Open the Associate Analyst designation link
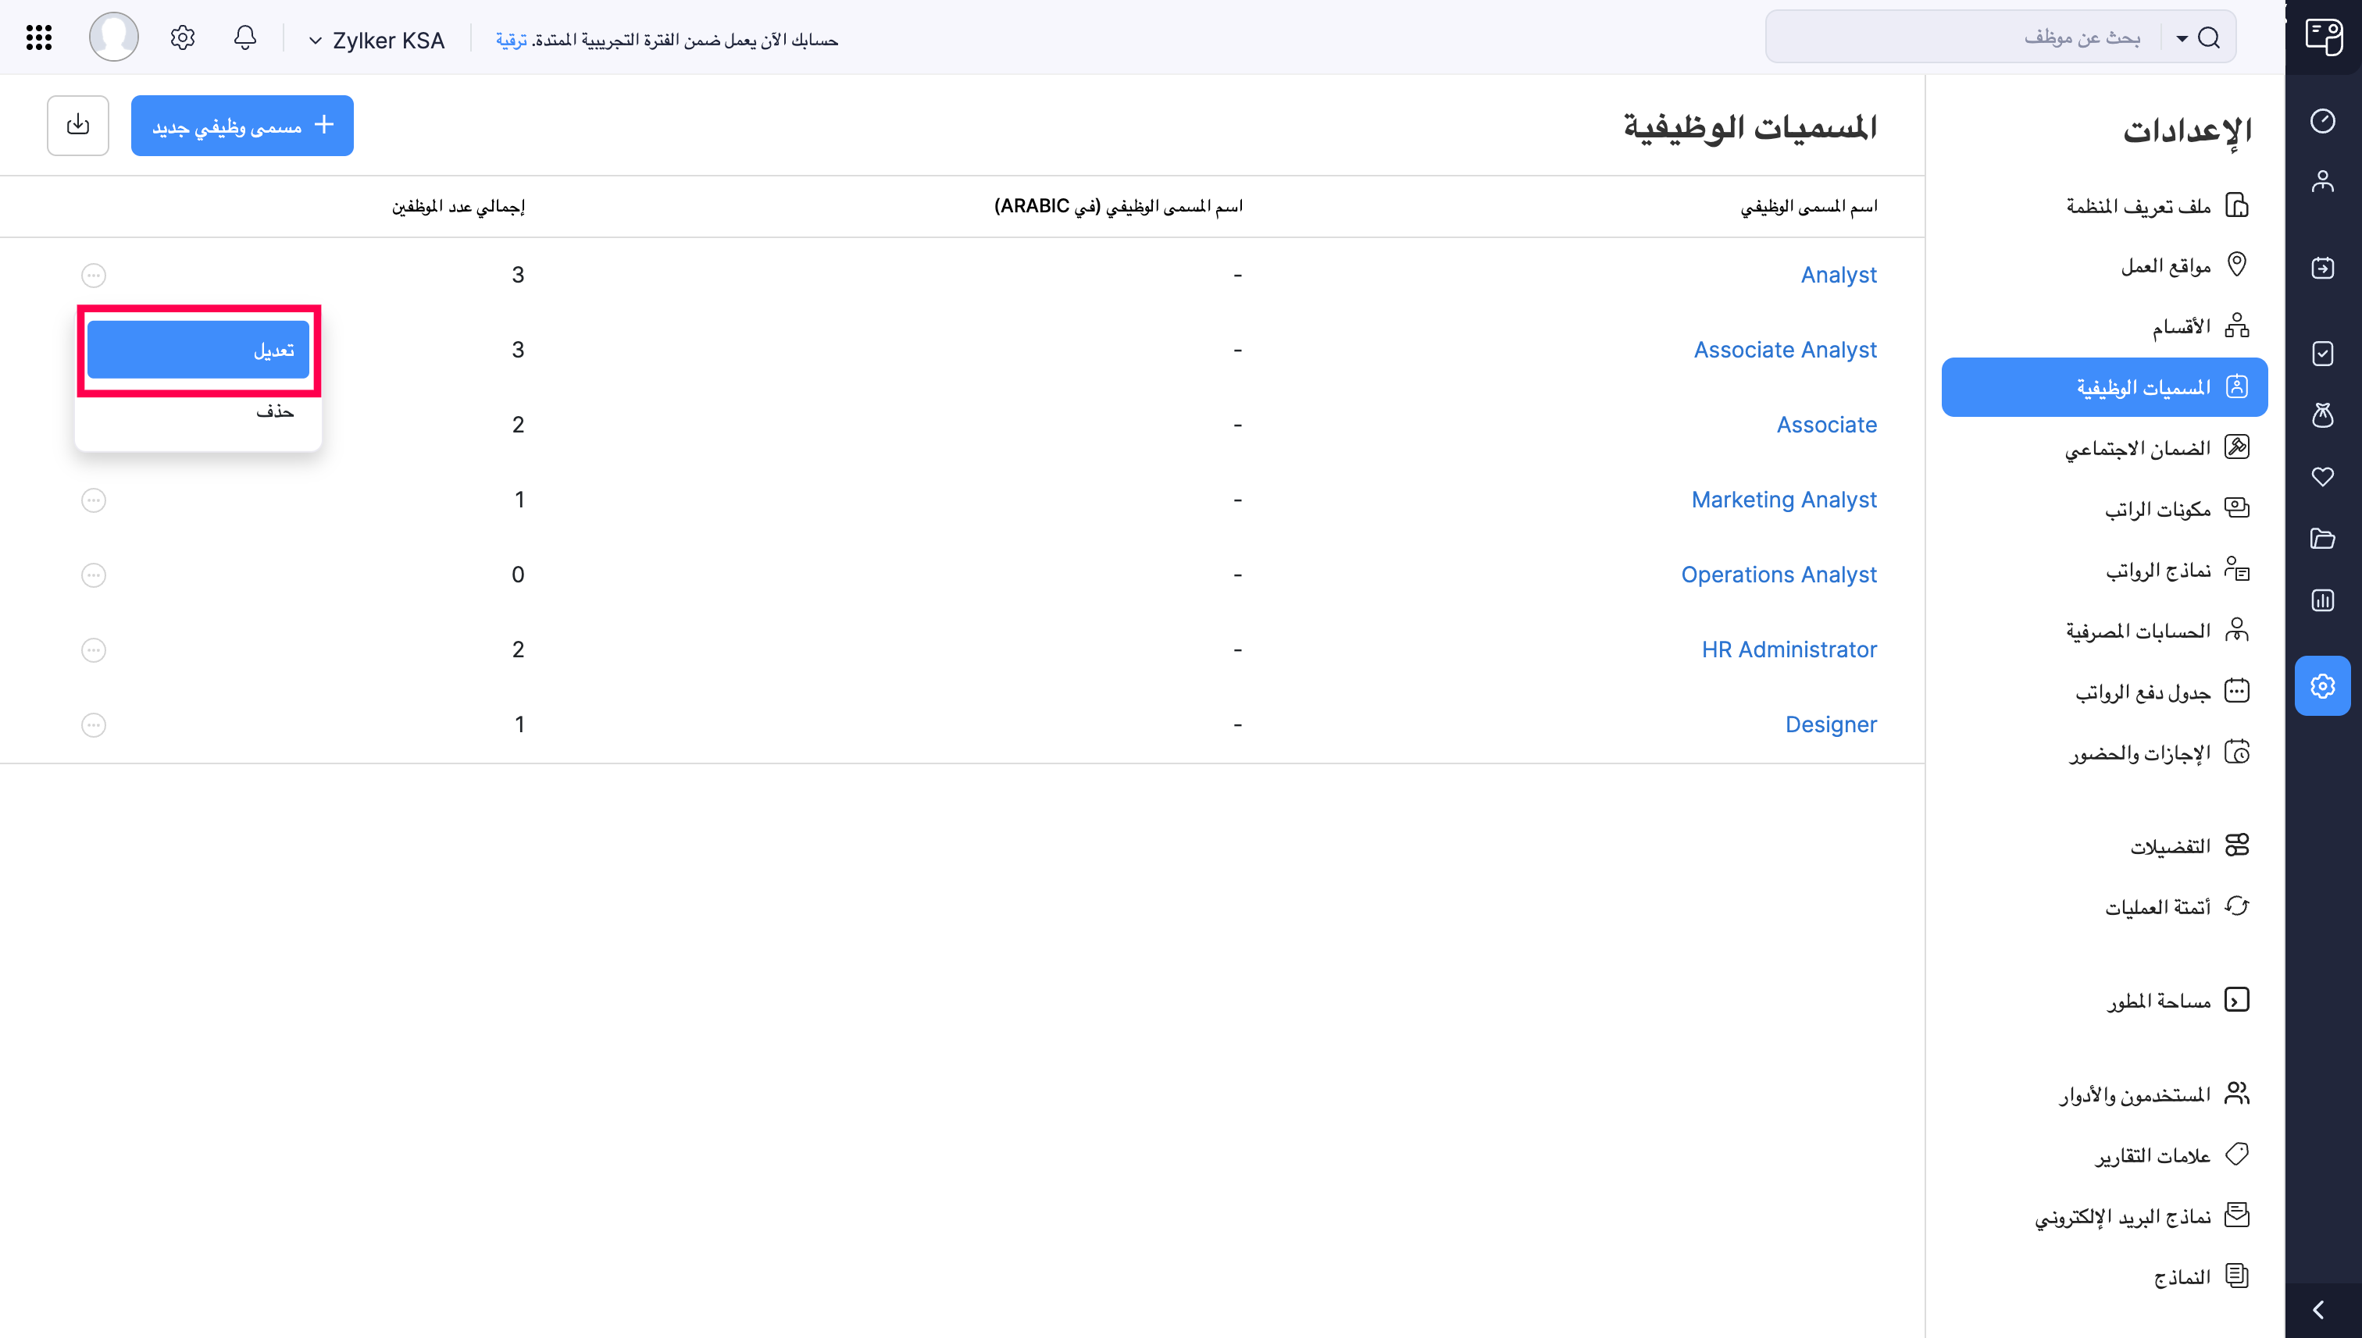 [1785, 349]
